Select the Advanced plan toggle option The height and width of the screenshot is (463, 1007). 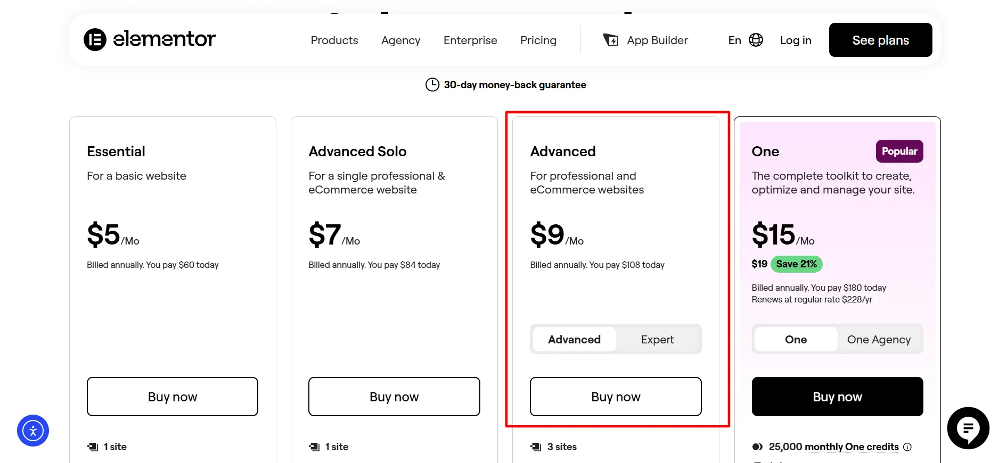coord(574,339)
